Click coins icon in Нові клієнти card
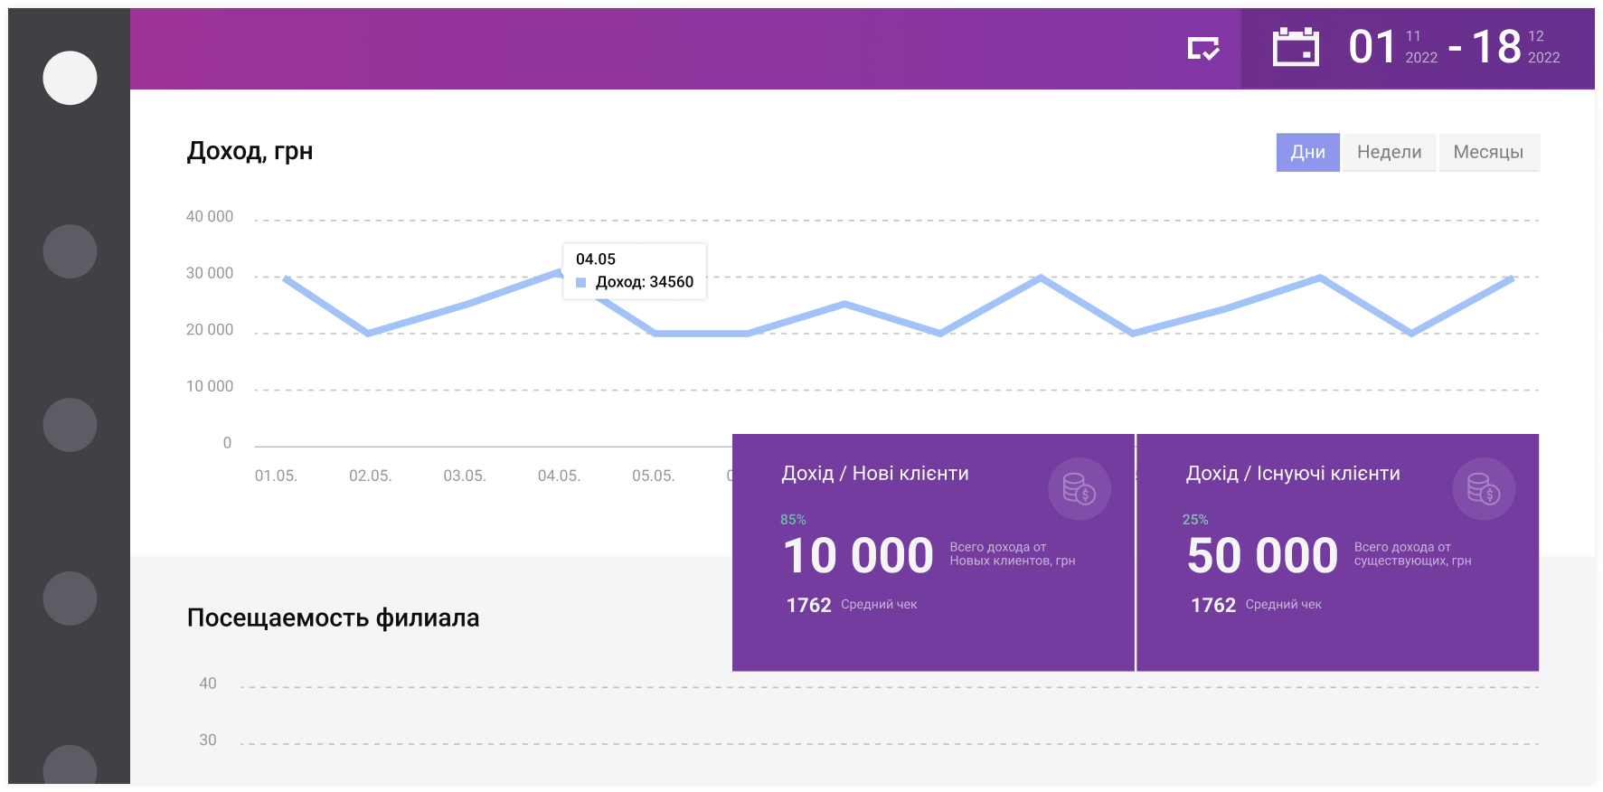This screenshot has width=1603, height=792. (x=1079, y=489)
